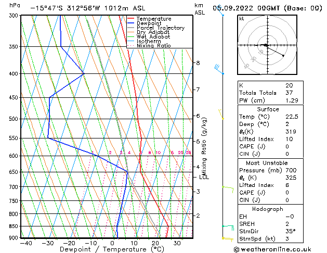The image size is (327, 253).
Task: Click the Pressure (mb) value 700
Action: (x=291, y=170)
